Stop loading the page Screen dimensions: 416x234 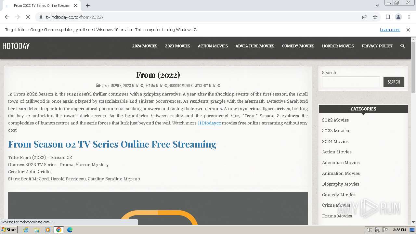28,17
